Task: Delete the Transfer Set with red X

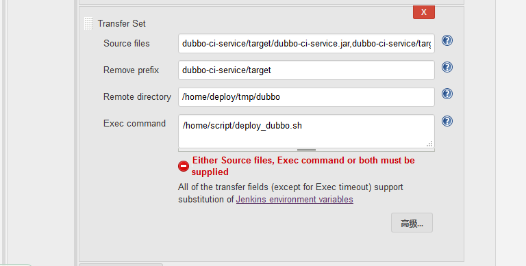Action: (424, 12)
